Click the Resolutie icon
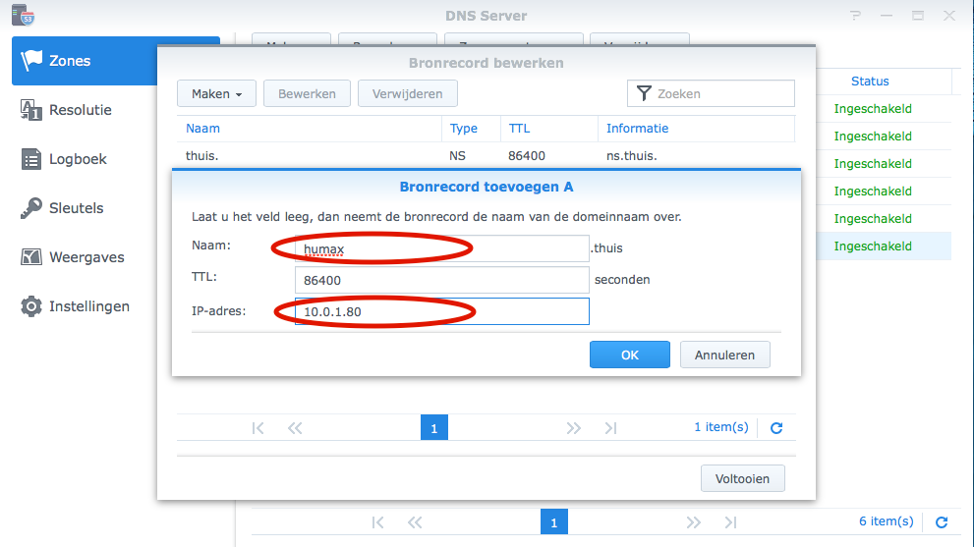The image size is (974, 547). click(31, 110)
